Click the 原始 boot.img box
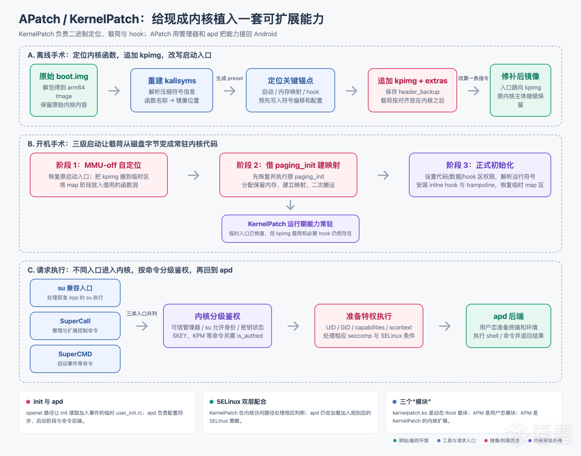The image size is (581, 456). tap(64, 90)
